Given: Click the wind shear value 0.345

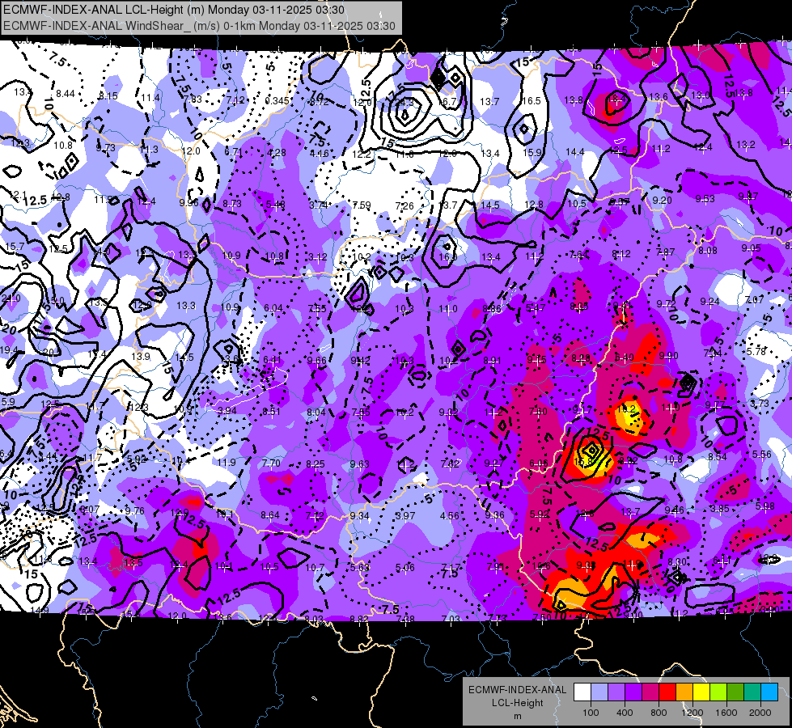Looking at the screenshot, I should pos(277,101).
